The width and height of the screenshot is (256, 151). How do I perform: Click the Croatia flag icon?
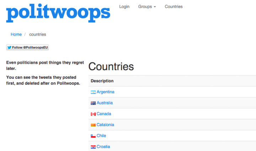(x=93, y=147)
